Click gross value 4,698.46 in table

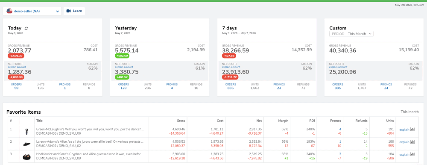click(x=178, y=129)
